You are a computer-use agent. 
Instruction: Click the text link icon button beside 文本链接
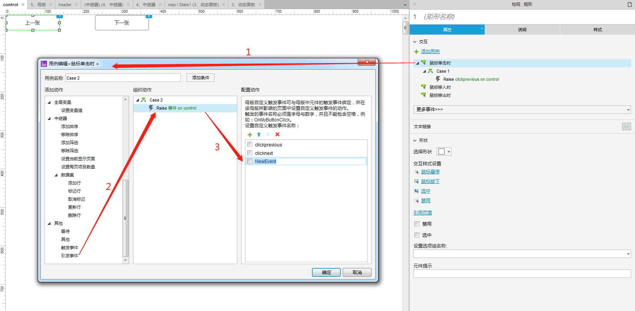click(626, 126)
